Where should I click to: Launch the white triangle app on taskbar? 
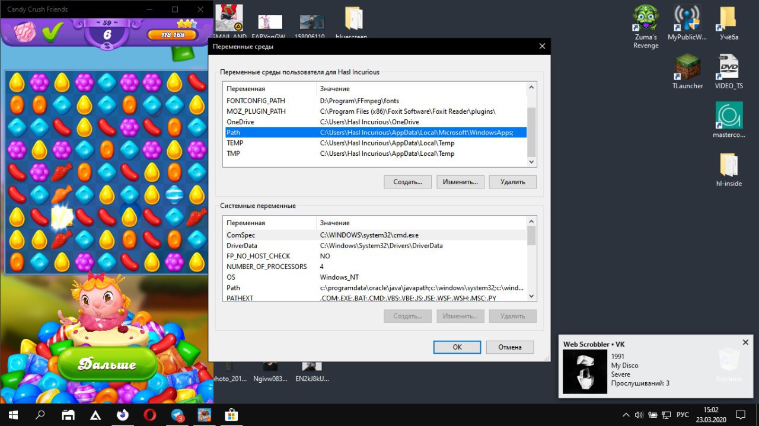coord(95,414)
